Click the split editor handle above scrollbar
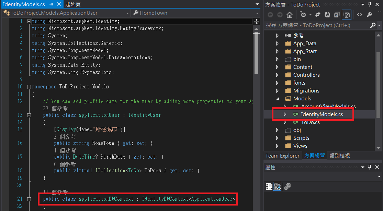This screenshot has height=211, width=383. coord(257,22)
